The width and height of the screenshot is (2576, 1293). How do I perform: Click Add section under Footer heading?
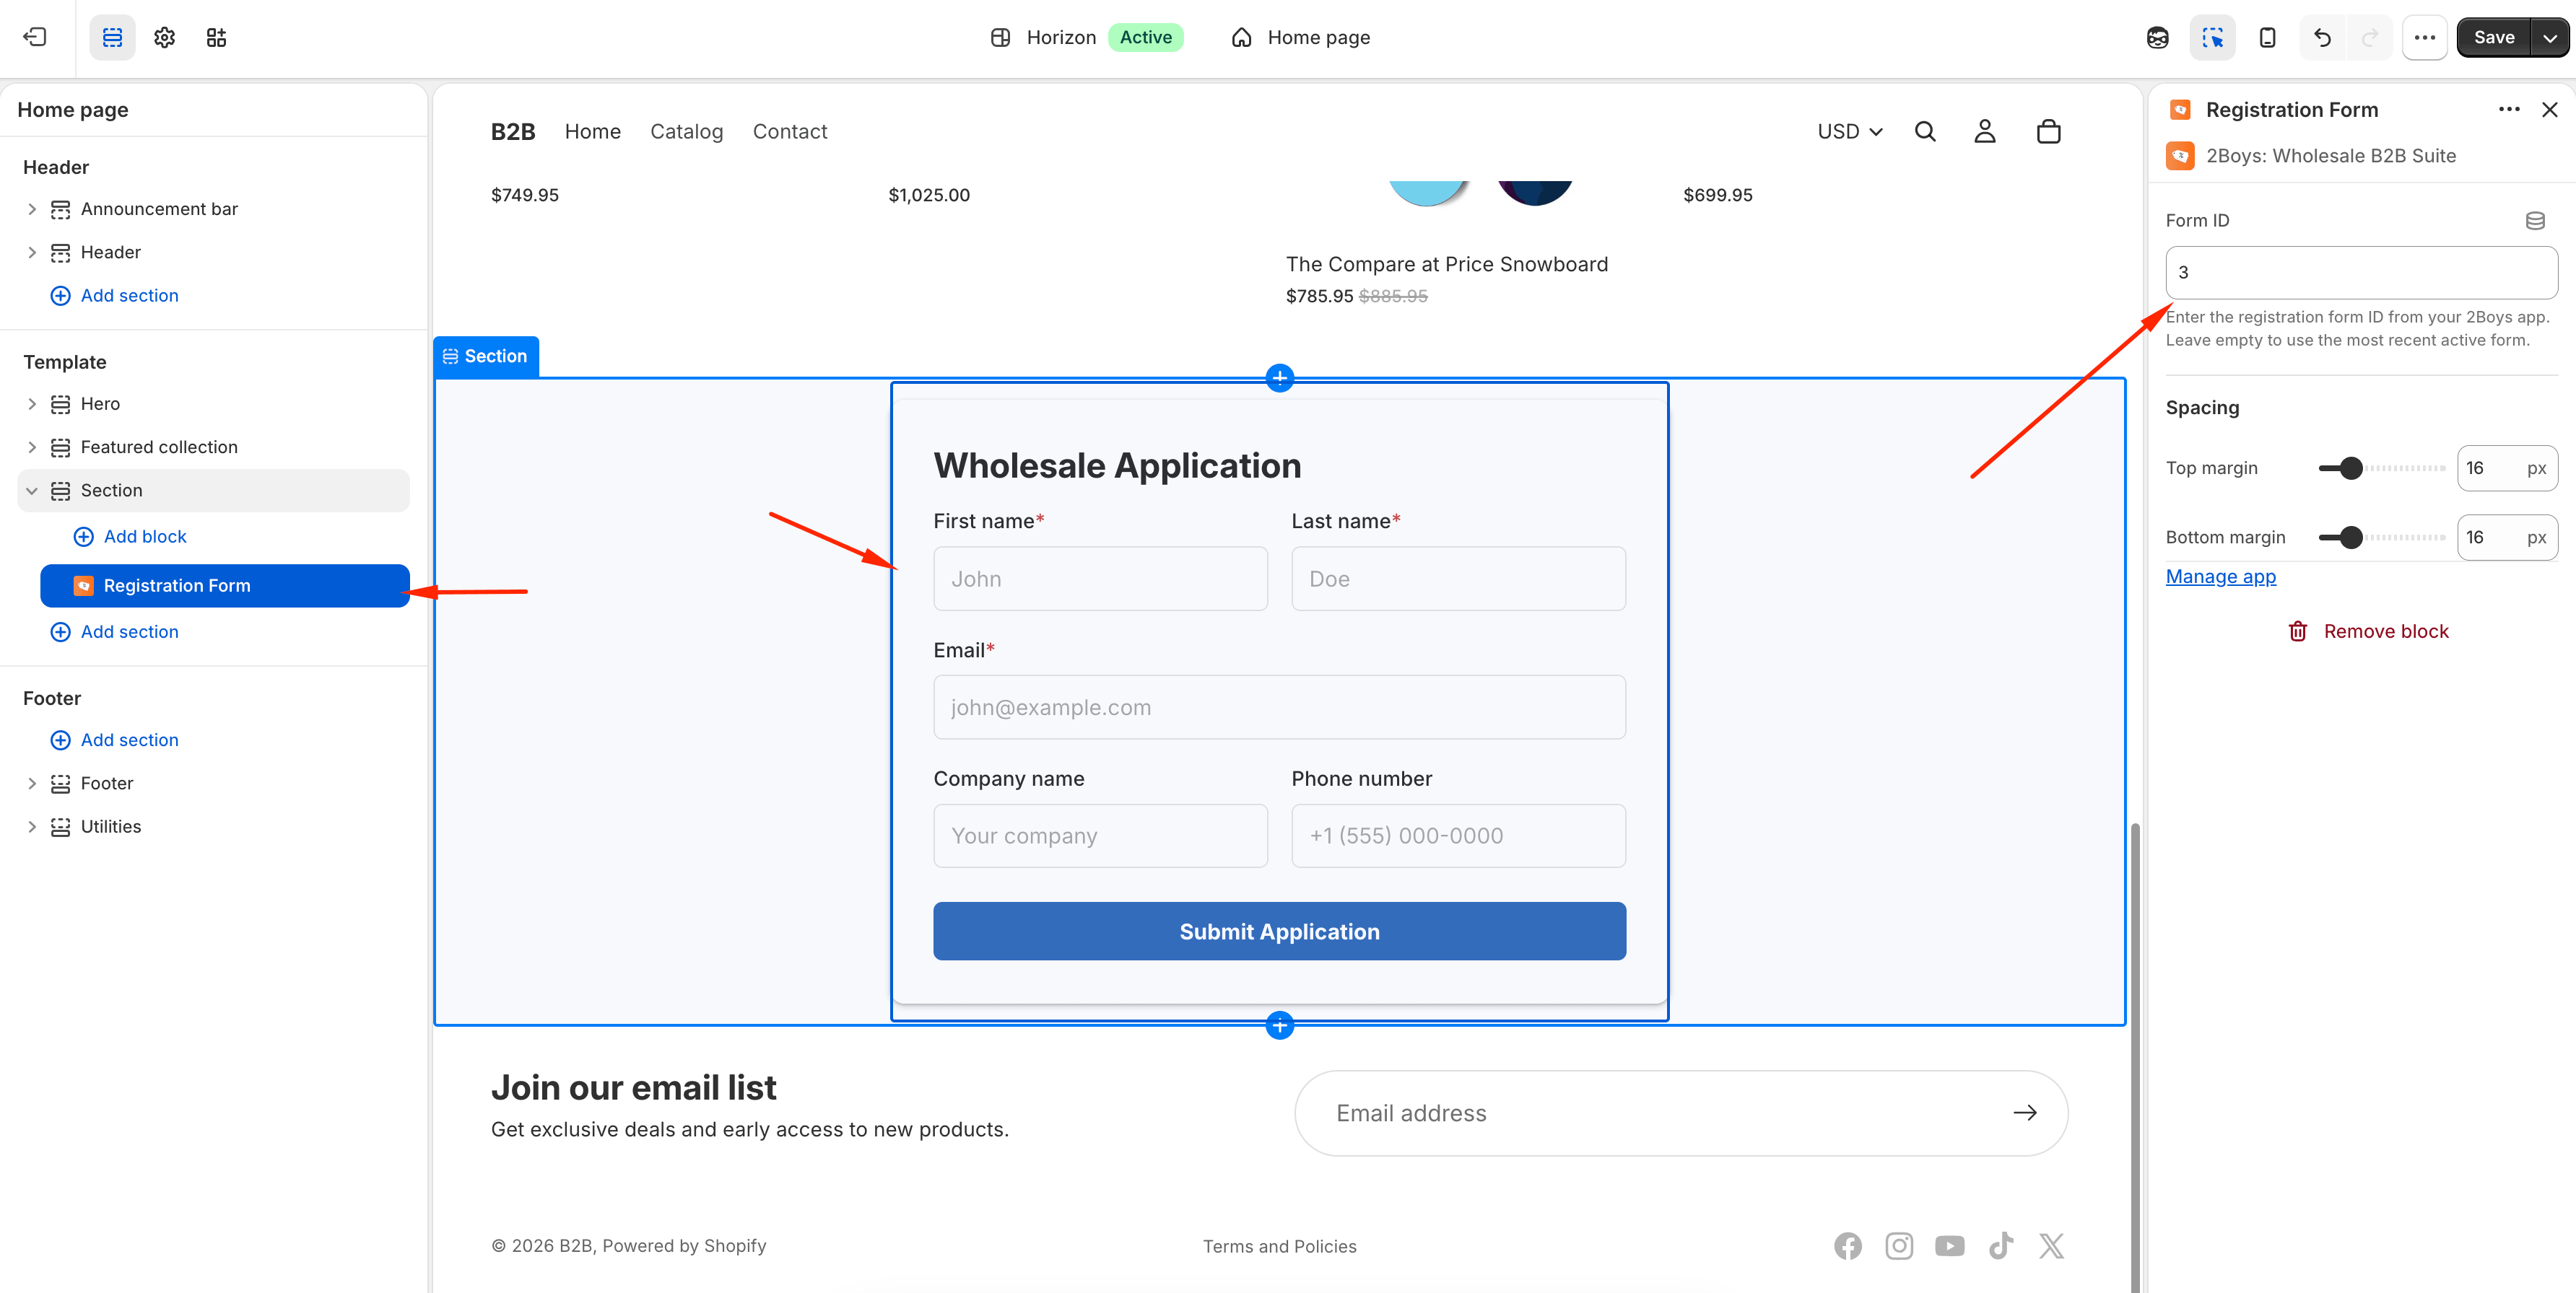pyautogui.click(x=115, y=740)
